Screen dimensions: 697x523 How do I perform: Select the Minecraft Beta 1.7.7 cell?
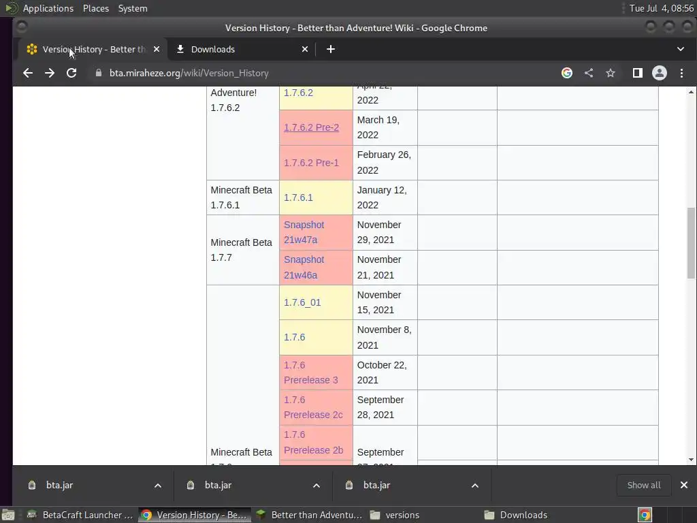coord(243,250)
